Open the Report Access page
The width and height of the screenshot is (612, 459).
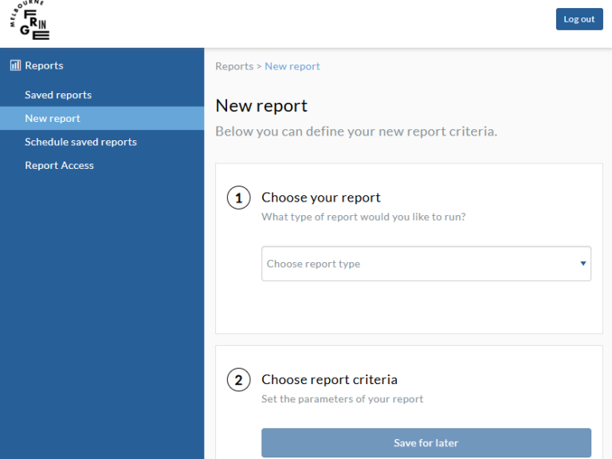[x=59, y=166]
